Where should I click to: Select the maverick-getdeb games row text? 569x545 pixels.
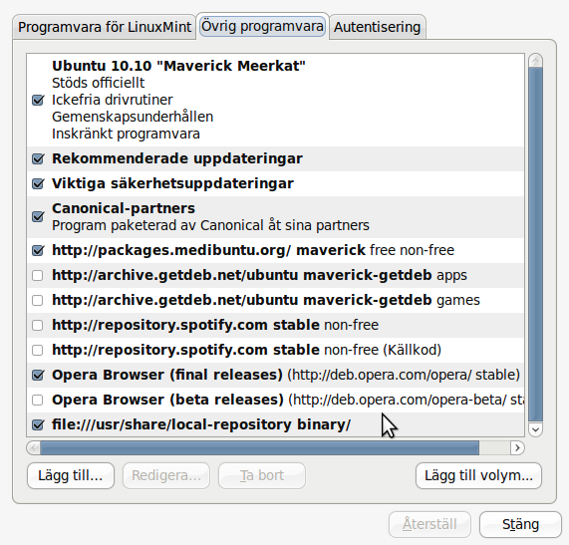266,301
